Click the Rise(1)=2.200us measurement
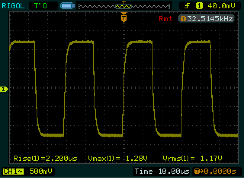Image resolution: width=244 pixels, height=178 pixels. [x=45, y=158]
